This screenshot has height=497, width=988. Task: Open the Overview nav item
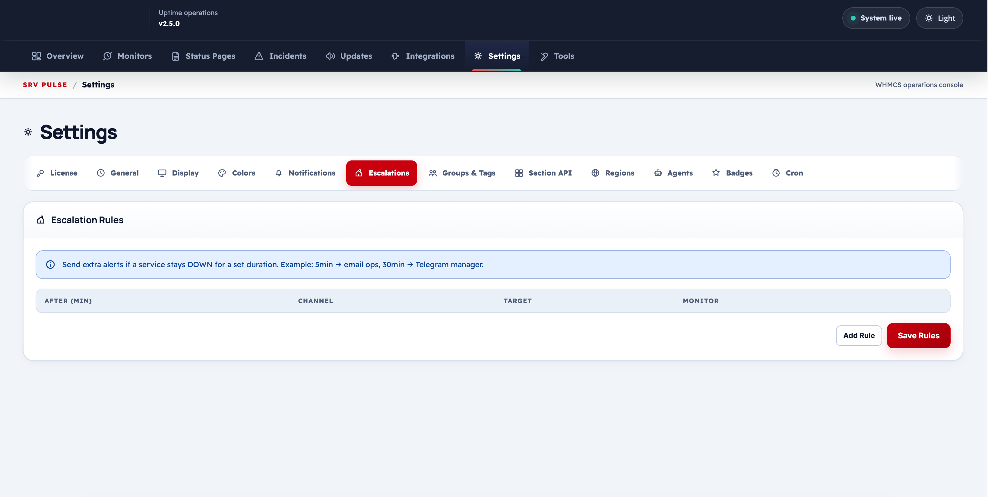pyautogui.click(x=58, y=56)
